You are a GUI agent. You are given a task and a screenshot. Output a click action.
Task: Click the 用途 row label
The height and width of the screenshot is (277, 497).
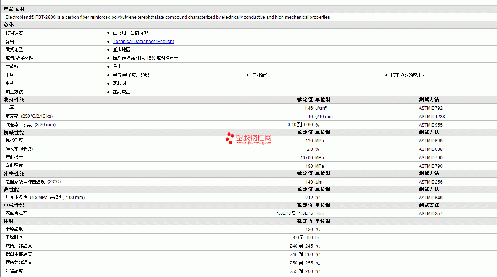click(10, 75)
